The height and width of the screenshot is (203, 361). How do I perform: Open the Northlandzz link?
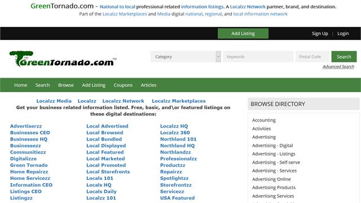175,152
